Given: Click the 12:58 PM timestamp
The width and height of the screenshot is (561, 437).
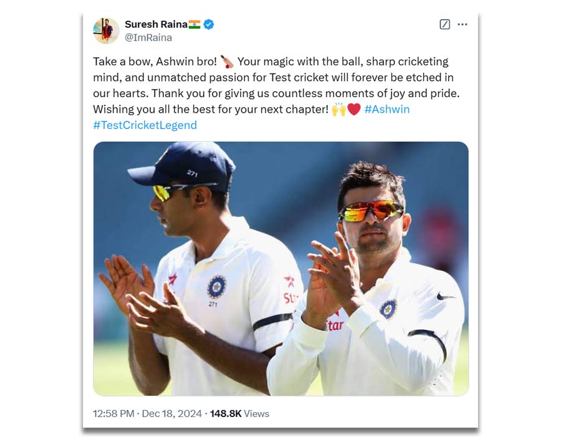Looking at the screenshot, I should point(113,413).
